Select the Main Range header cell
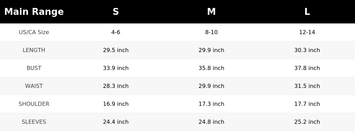355x131 pixels. 34,12
